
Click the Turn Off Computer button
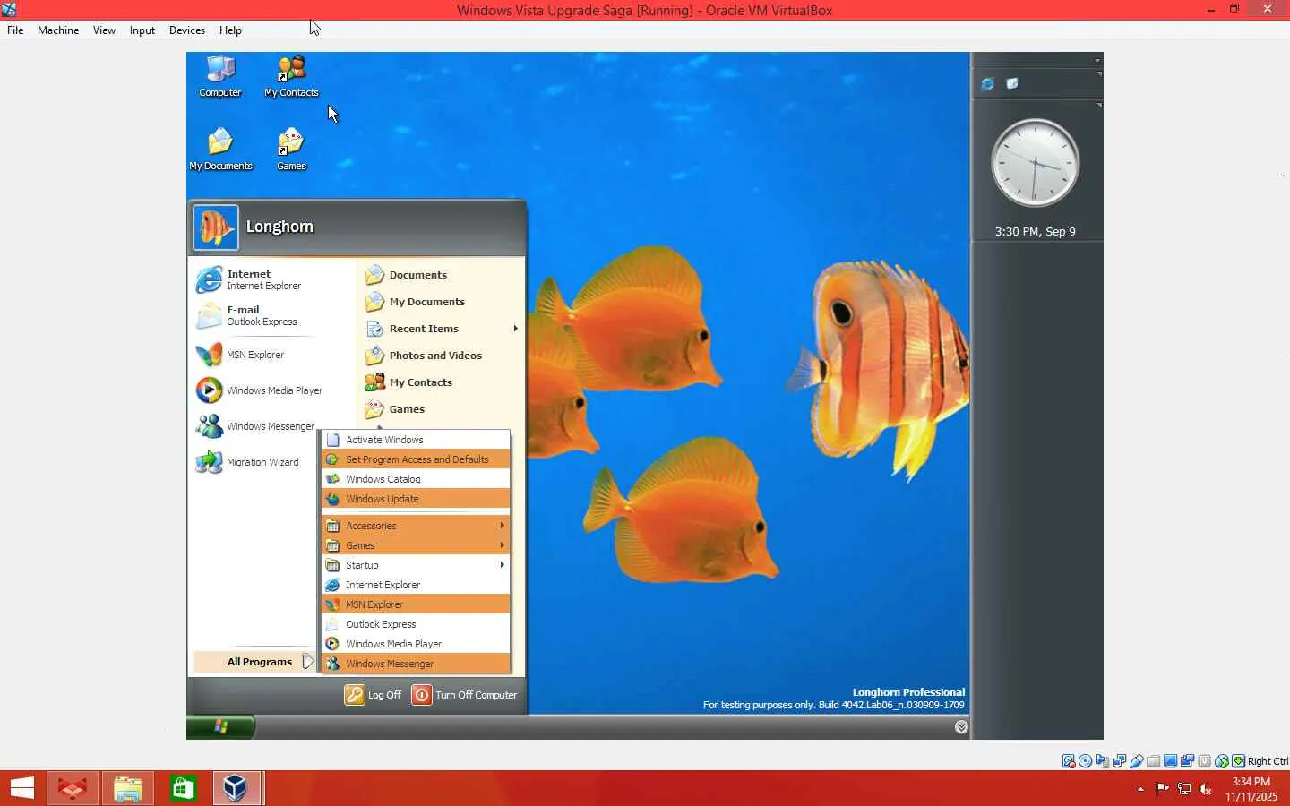[464, 695]
